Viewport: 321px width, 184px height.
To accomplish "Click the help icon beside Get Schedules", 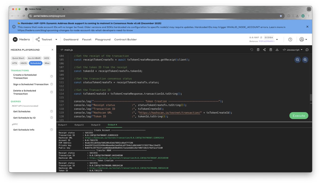I will pyautogui.click(x=52, y=111).
